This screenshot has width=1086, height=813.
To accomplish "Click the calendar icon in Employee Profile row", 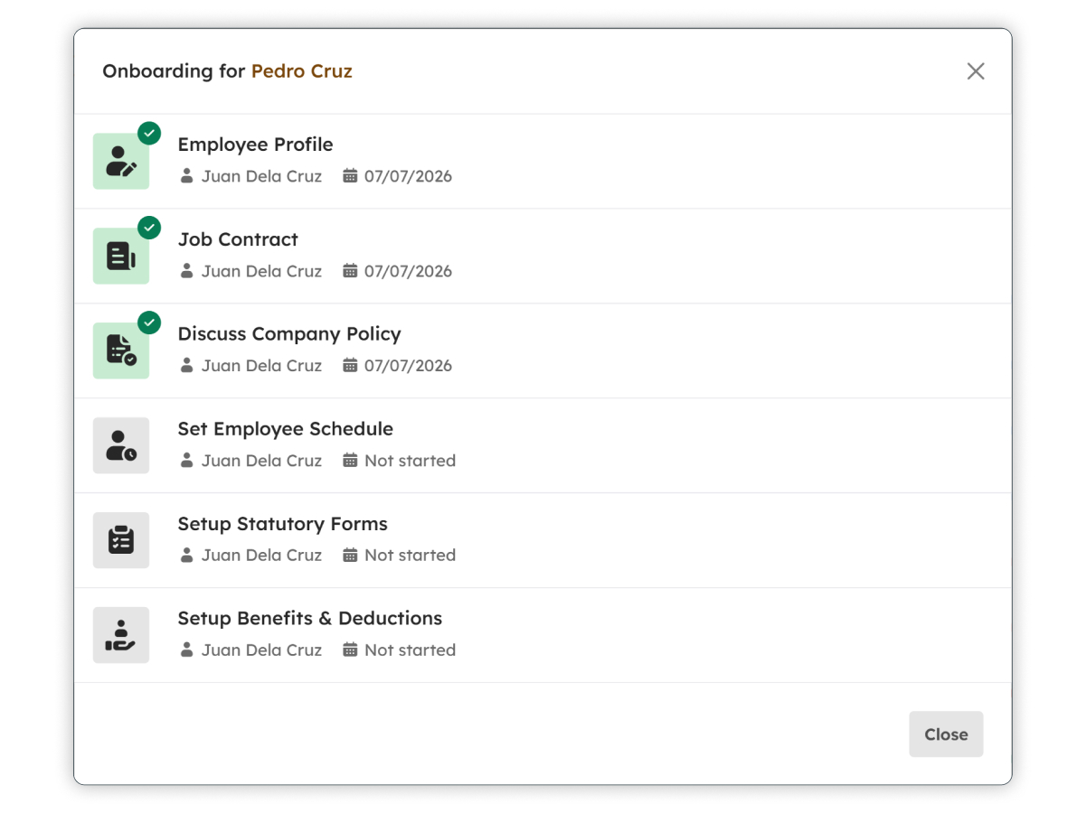I will 350,176.
